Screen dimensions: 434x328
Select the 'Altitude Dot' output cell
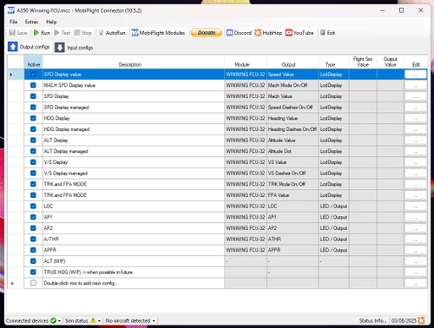click(293, 151)
